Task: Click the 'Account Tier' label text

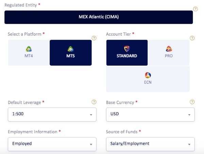Action: coord(118,34)
